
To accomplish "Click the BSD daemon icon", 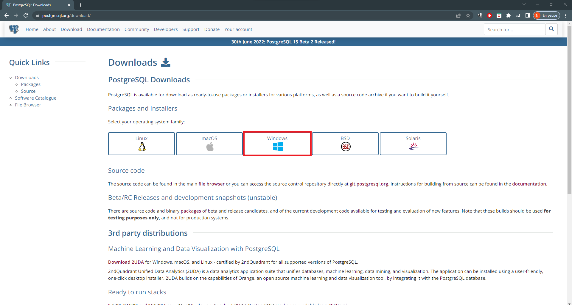I will [x=345, y=147].
